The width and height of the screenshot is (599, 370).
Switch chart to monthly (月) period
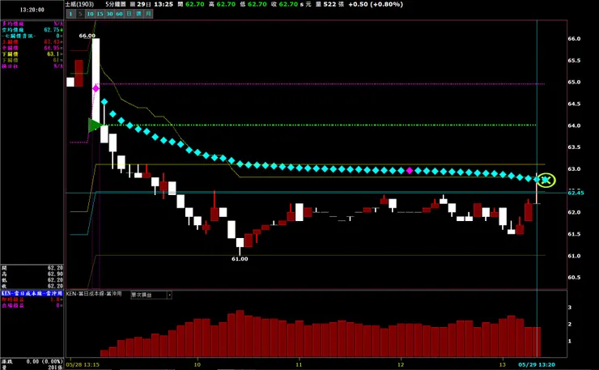click(148, 14)
